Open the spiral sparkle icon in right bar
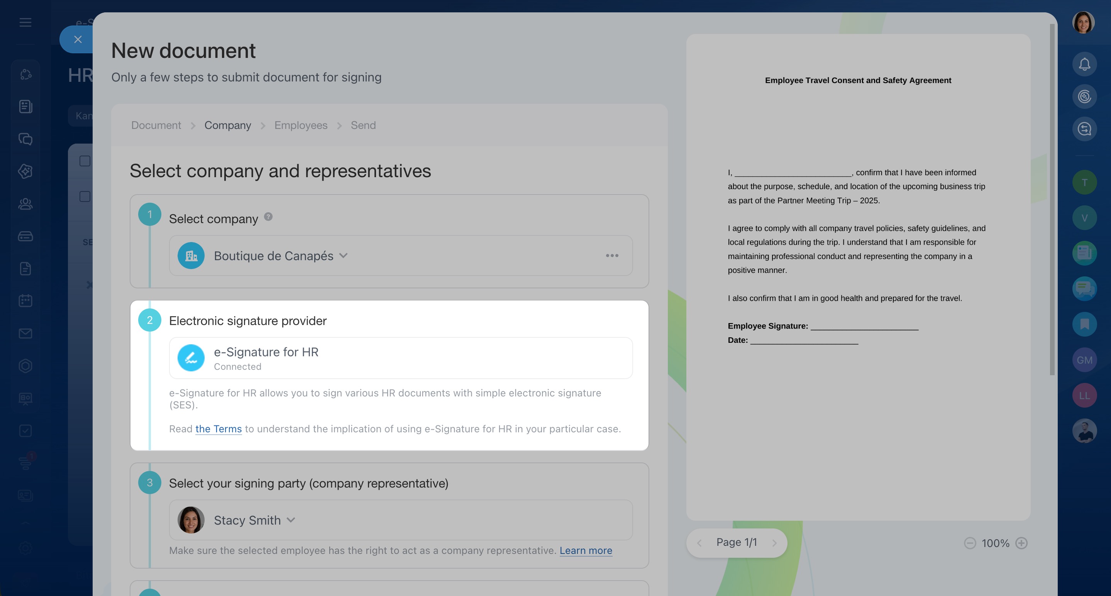 (x=1084, y=97)
